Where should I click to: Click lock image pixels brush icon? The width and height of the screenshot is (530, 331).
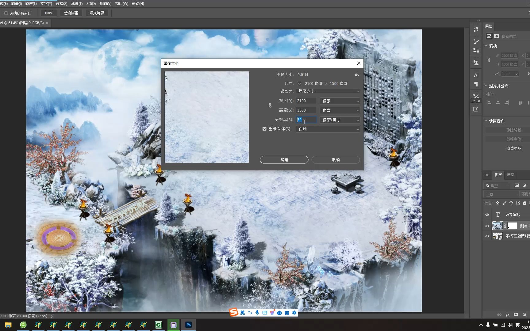[x=504, y=203]
